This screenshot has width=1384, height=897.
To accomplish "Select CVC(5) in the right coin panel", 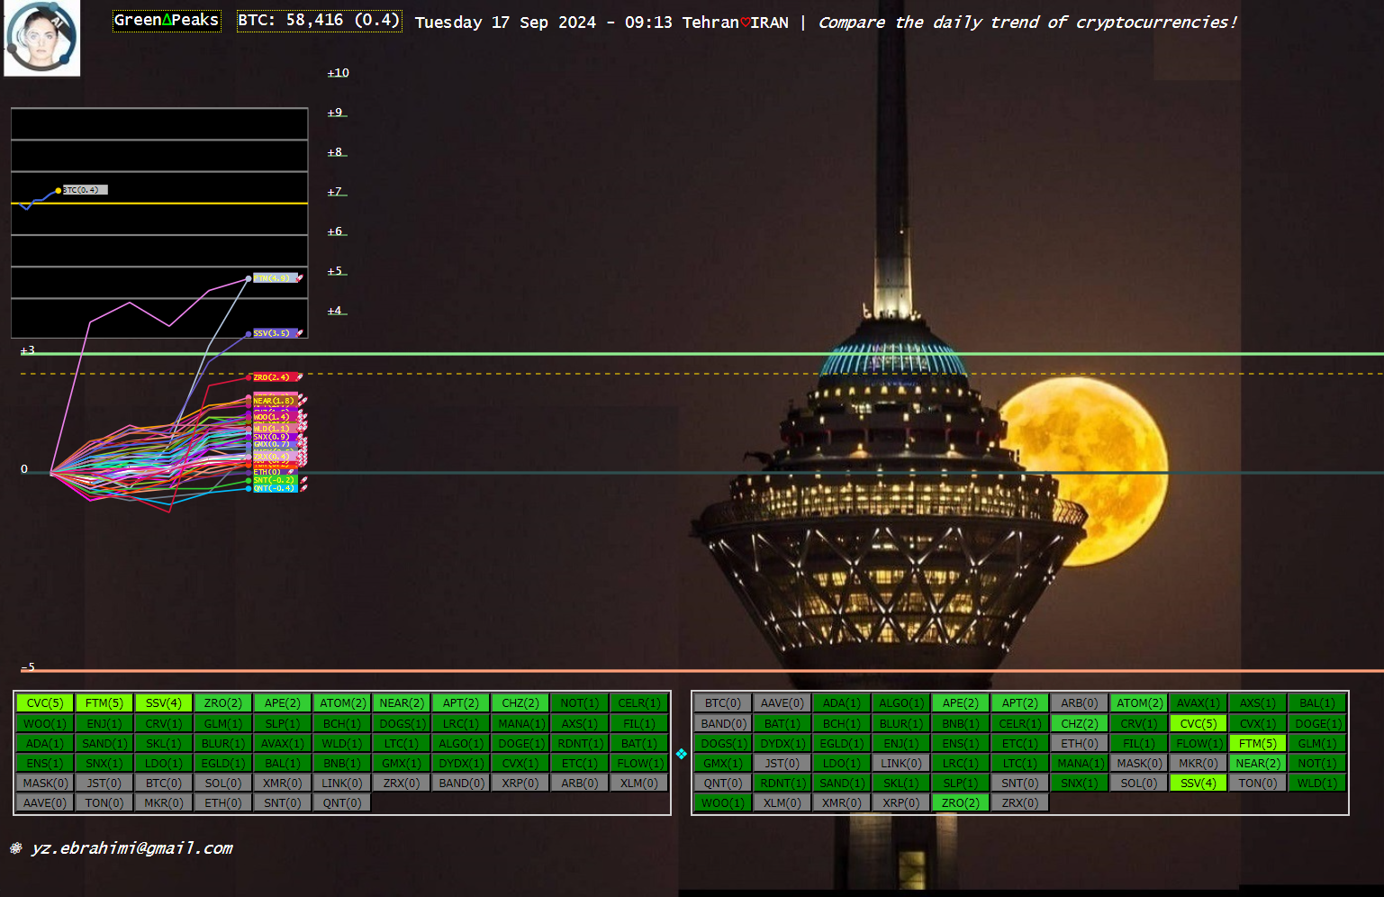I will (1199, 723).
